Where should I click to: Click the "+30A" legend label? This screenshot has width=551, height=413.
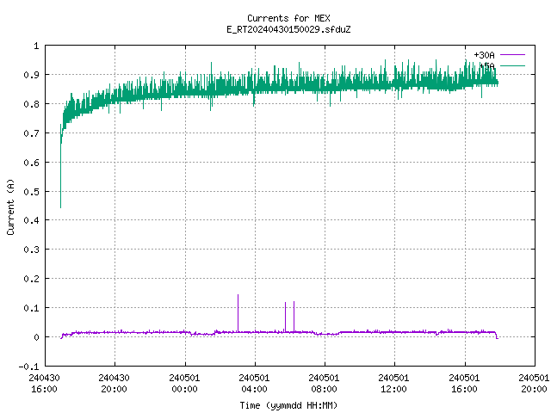click(484, 55)
